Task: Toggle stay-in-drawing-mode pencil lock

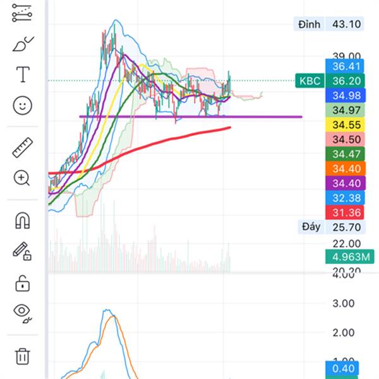Action: (22, 251)
